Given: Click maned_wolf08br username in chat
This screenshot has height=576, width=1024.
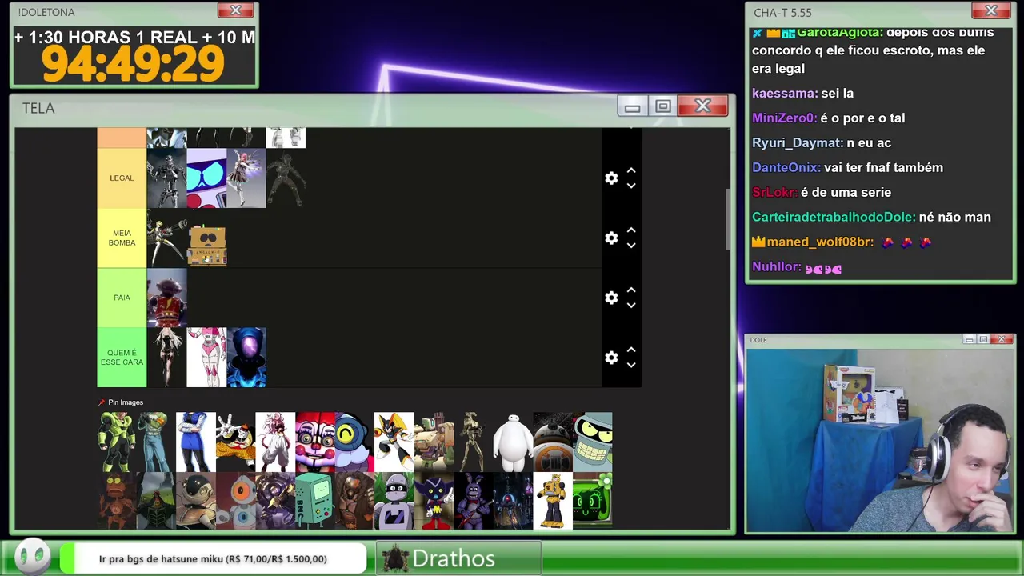Looking at the screenshot, I should pyautogui.click(x=820, y=242).
